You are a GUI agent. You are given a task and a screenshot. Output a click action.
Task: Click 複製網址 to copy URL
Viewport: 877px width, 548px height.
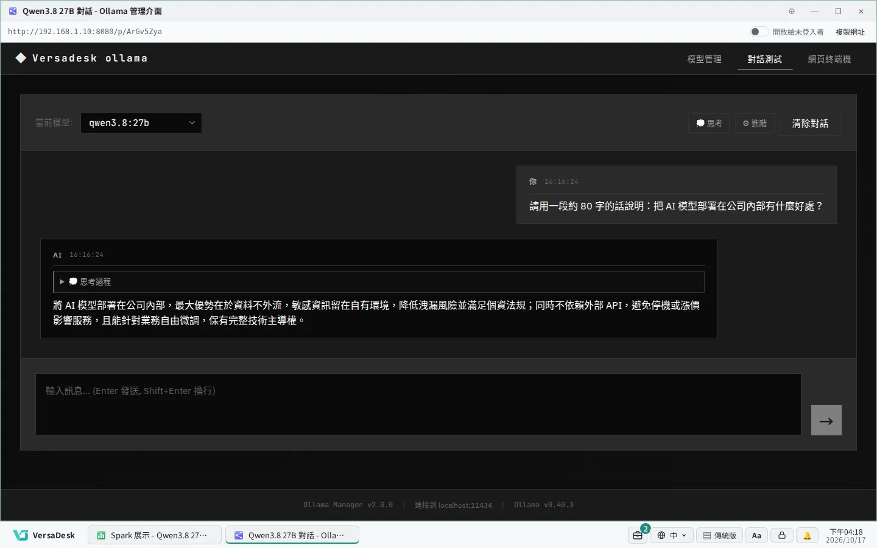850,32
